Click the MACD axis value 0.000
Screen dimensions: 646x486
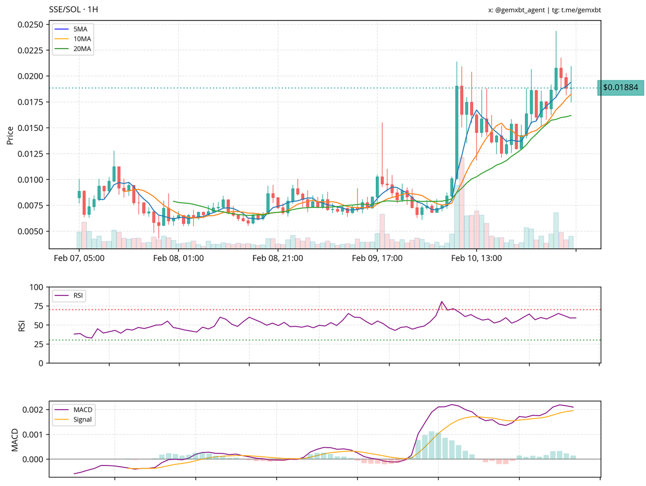pyautogui.click(x=33, y=459)
